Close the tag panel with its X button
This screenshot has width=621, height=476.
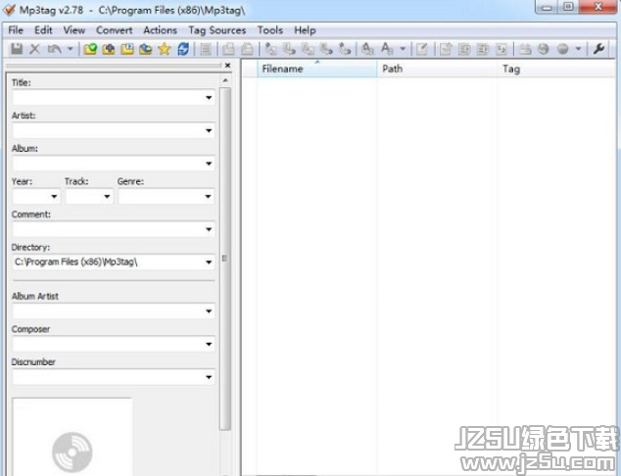point(227,66)
